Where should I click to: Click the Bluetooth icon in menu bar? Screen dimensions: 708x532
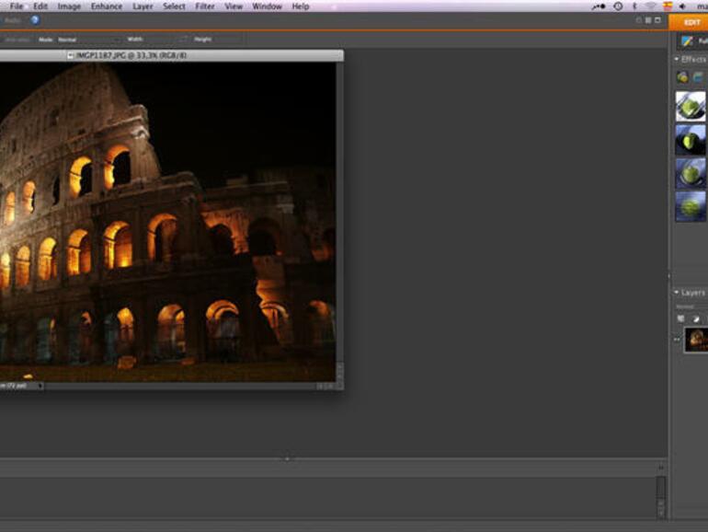point(634,6)
